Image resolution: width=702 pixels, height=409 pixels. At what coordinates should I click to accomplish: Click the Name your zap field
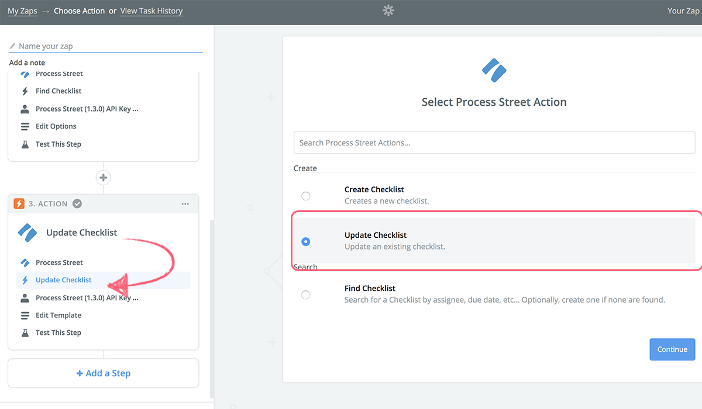[106, 46]
